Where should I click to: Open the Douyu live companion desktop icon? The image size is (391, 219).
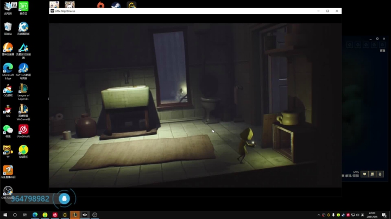click(8, 171)
